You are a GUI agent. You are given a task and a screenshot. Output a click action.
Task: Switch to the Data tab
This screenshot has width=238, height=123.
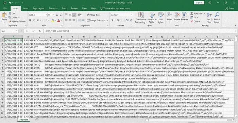point(64,8)
